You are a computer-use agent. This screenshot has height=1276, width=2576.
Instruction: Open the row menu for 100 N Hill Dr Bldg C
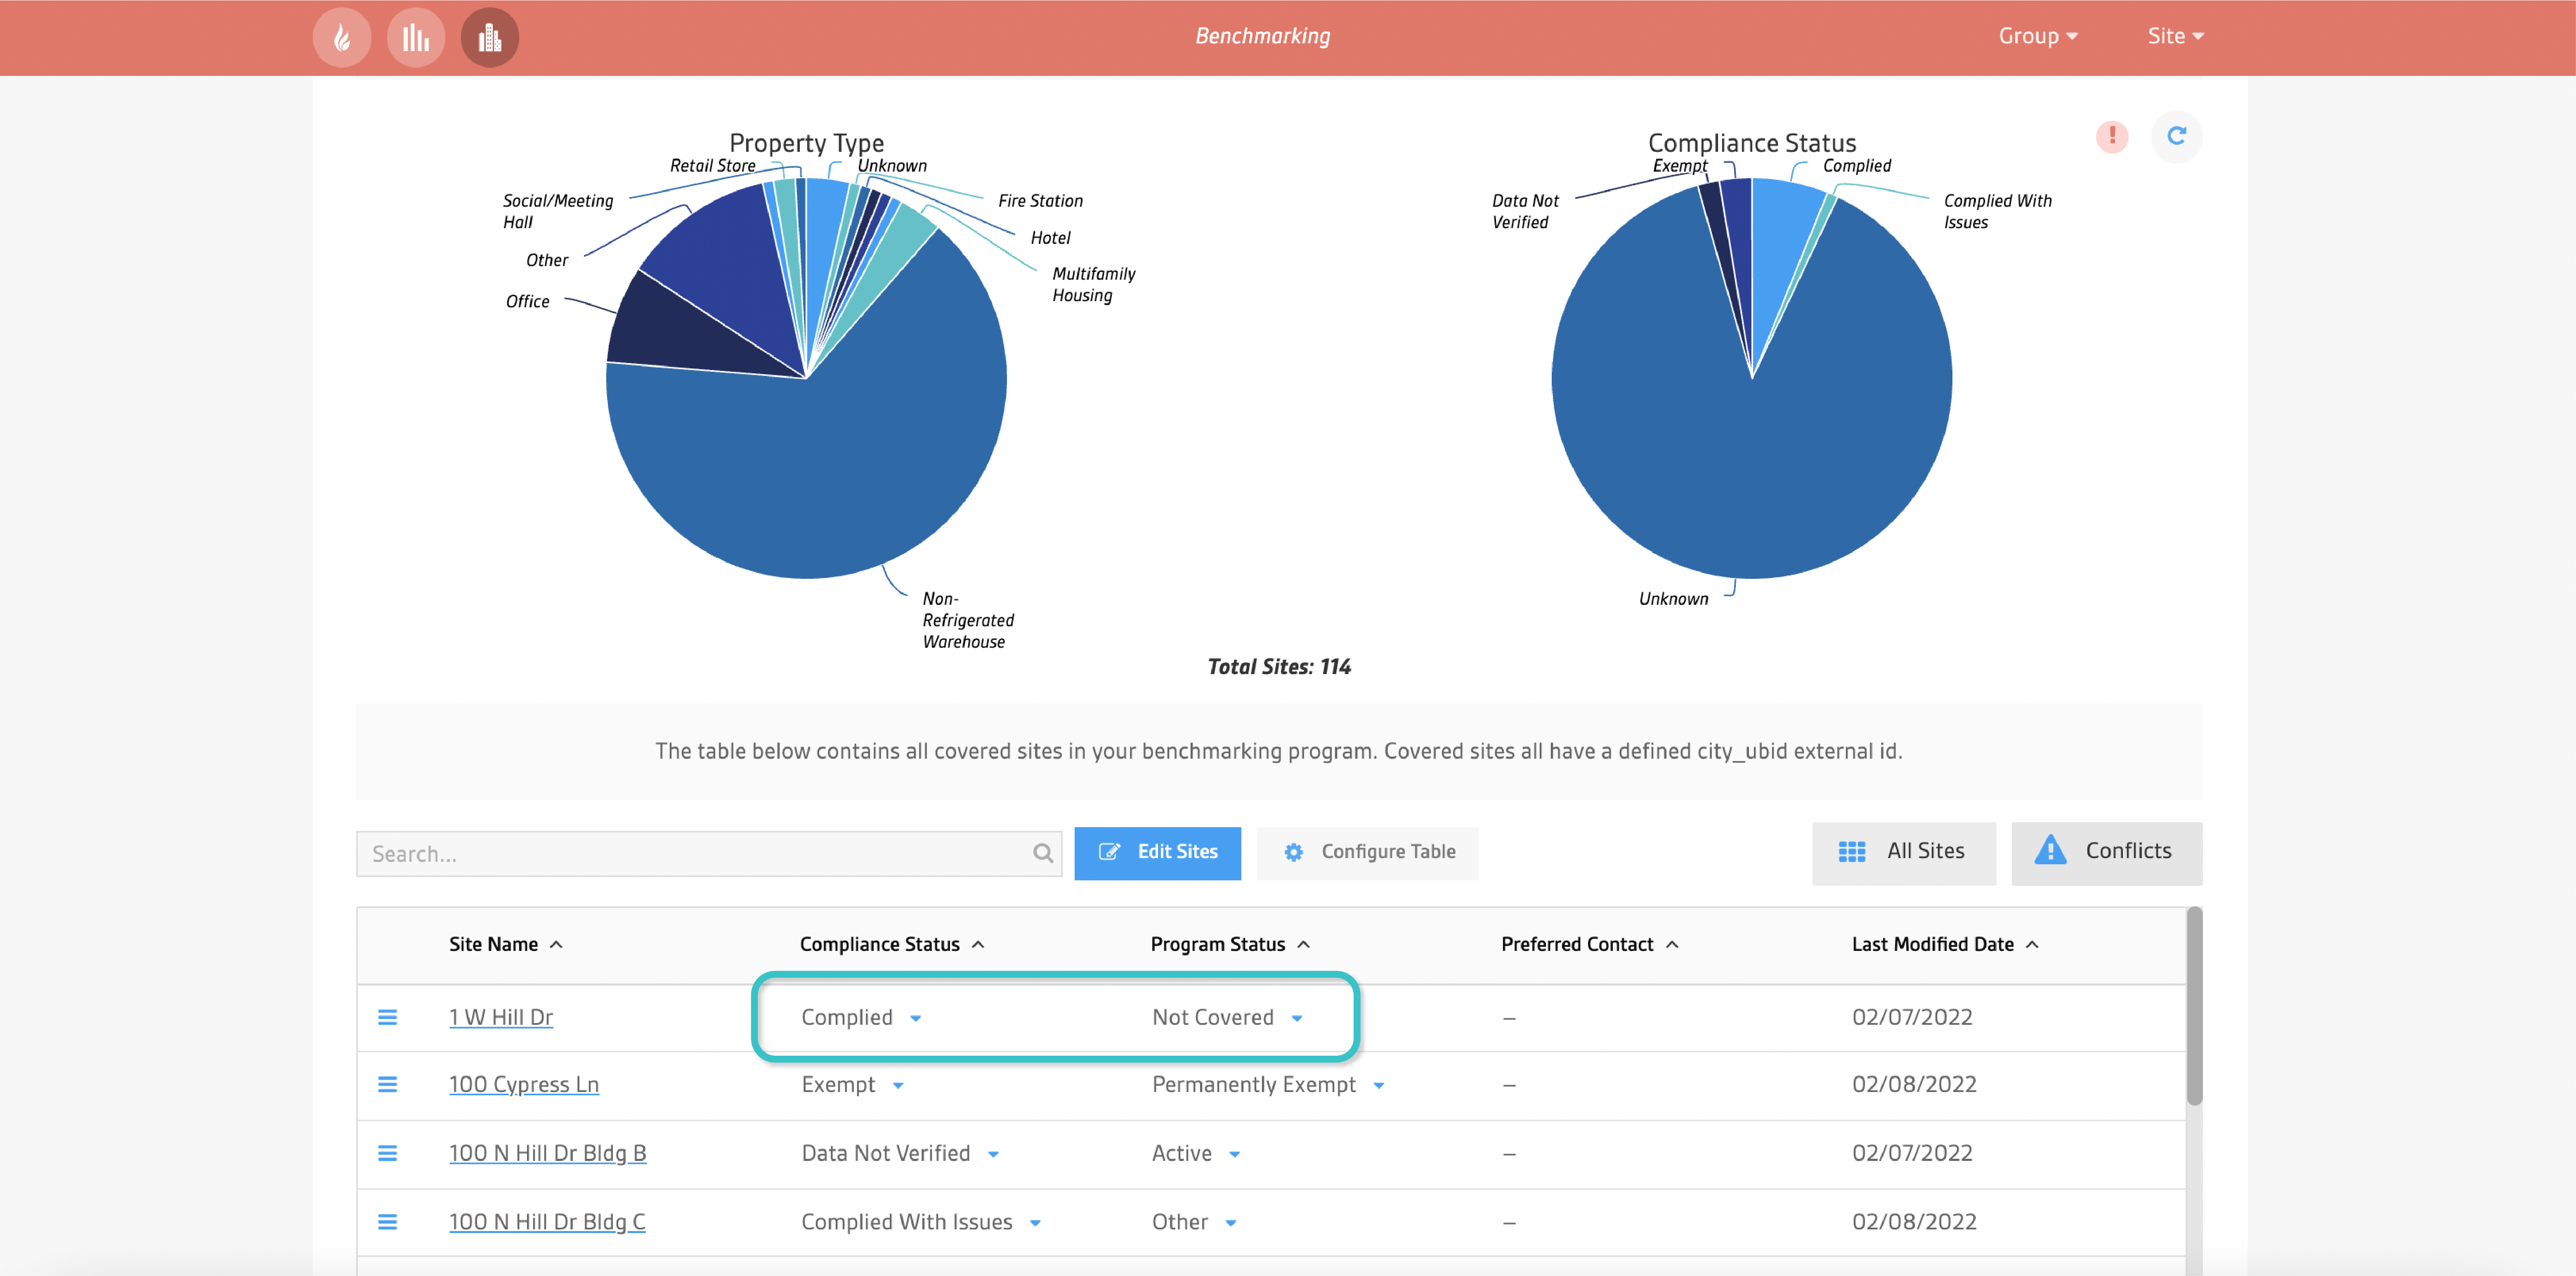(x=387, y=1222)
